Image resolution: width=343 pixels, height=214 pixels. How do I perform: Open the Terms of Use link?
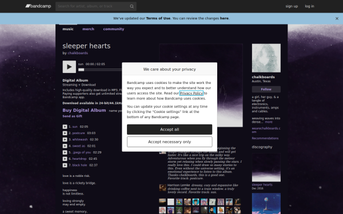coord(158,18)
